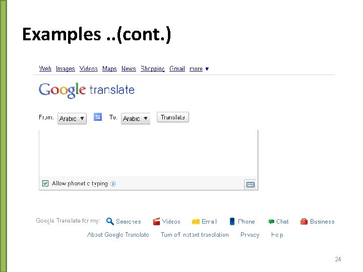The width and height of the screenshot is (363, 272).
Task: Open the About Google Translate link
Action: [x=118, y=235]
